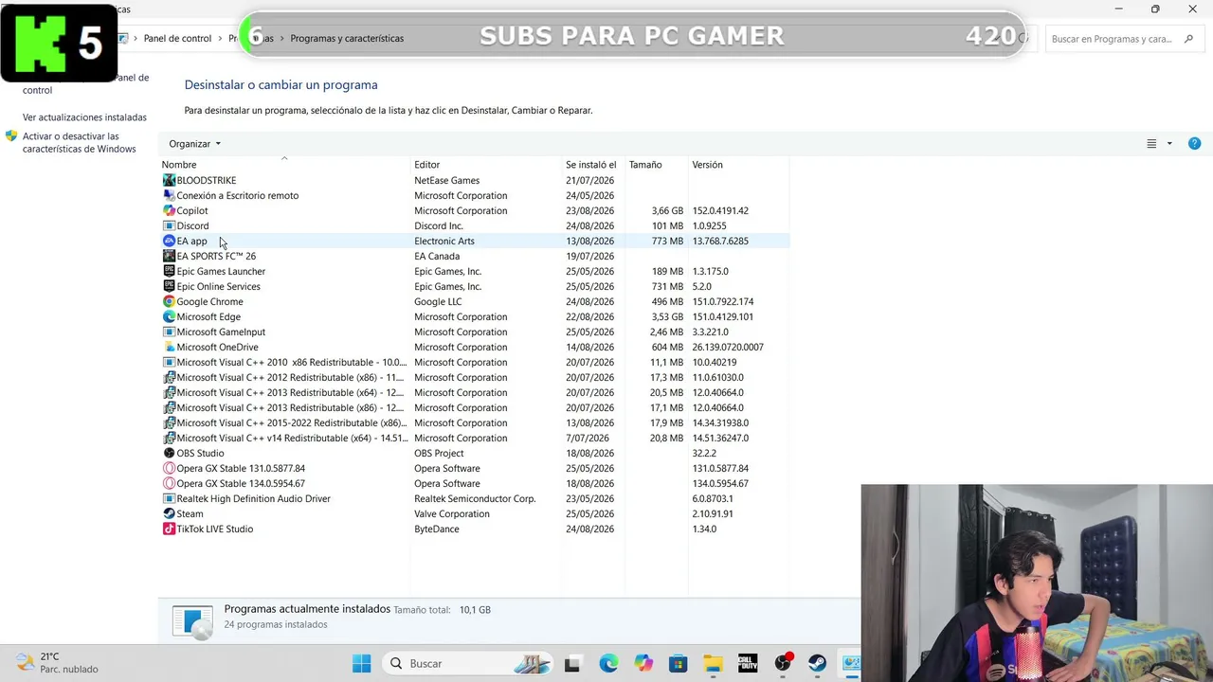Sort programs by the Versión column

pyautogui.click(x=707, y=165)
